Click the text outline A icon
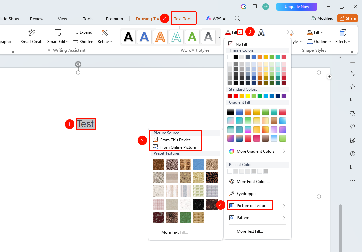 click(x=261, y=33)
